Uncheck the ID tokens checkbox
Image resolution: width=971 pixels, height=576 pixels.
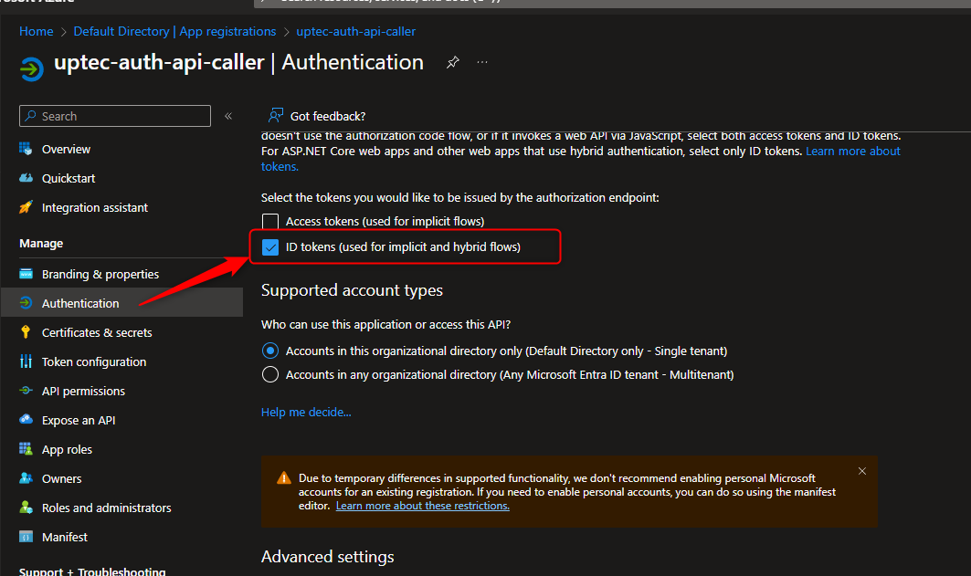click(270, 246)
